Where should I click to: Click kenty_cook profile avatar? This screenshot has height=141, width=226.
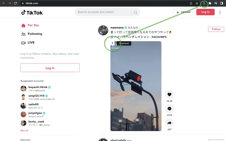[x=23, y=123]
